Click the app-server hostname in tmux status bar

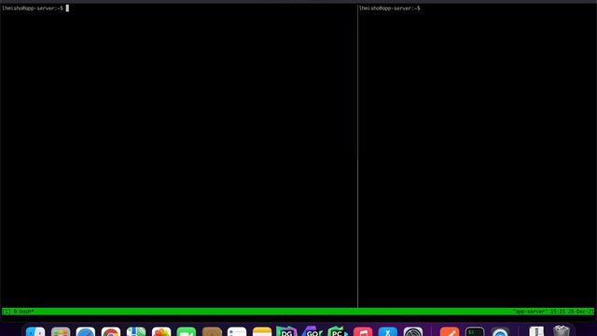[x=531, y=312]
